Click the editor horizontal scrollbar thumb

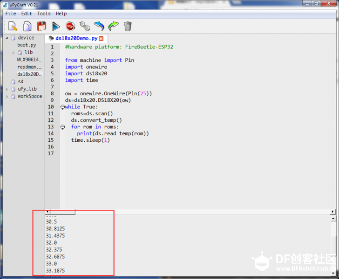pyautogui.click(x=62, y=212)
